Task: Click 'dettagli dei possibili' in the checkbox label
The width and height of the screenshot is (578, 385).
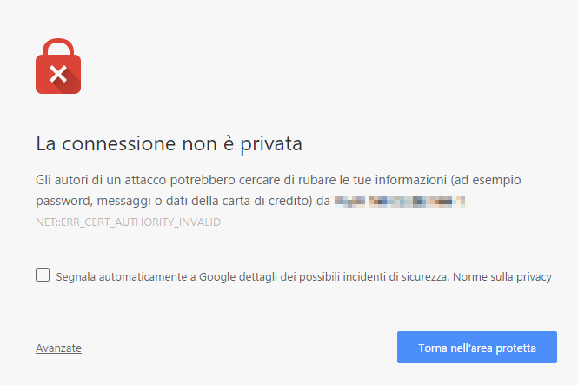Action: tap(289, 276)
